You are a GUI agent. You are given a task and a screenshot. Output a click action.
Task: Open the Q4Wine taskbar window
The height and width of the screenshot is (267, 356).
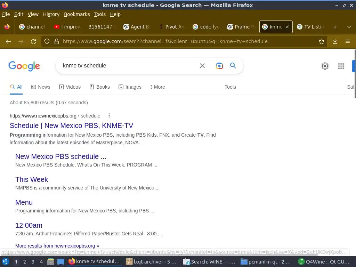click(324, 262)
